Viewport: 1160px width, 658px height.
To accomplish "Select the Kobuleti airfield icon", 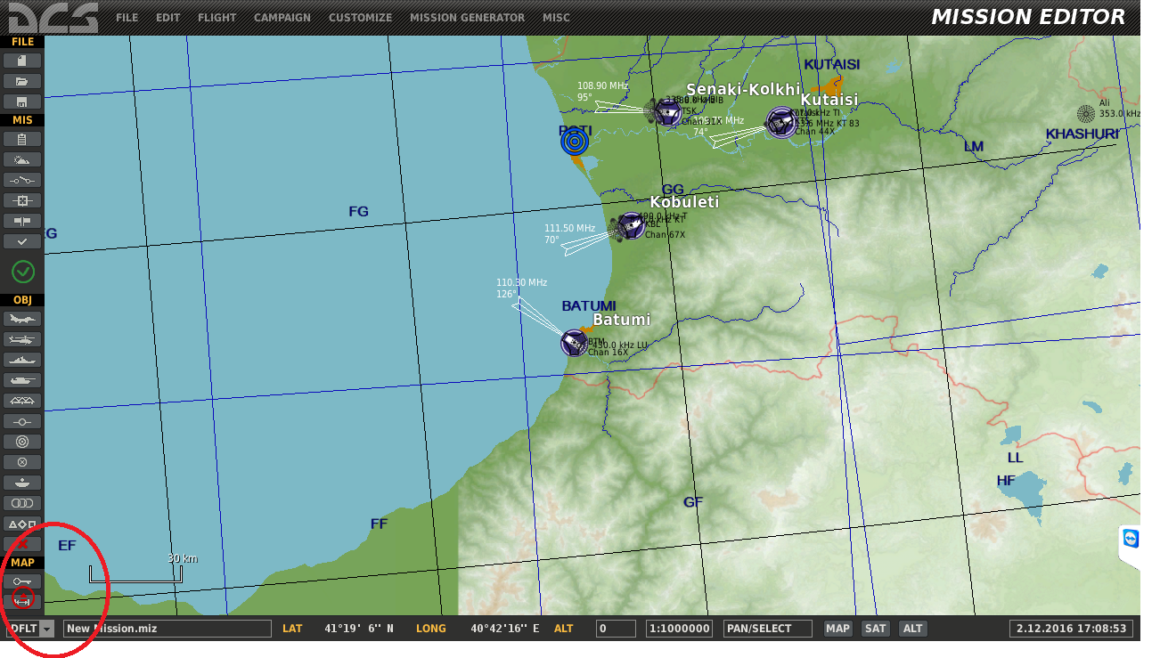I will click(x=631, y=225).
